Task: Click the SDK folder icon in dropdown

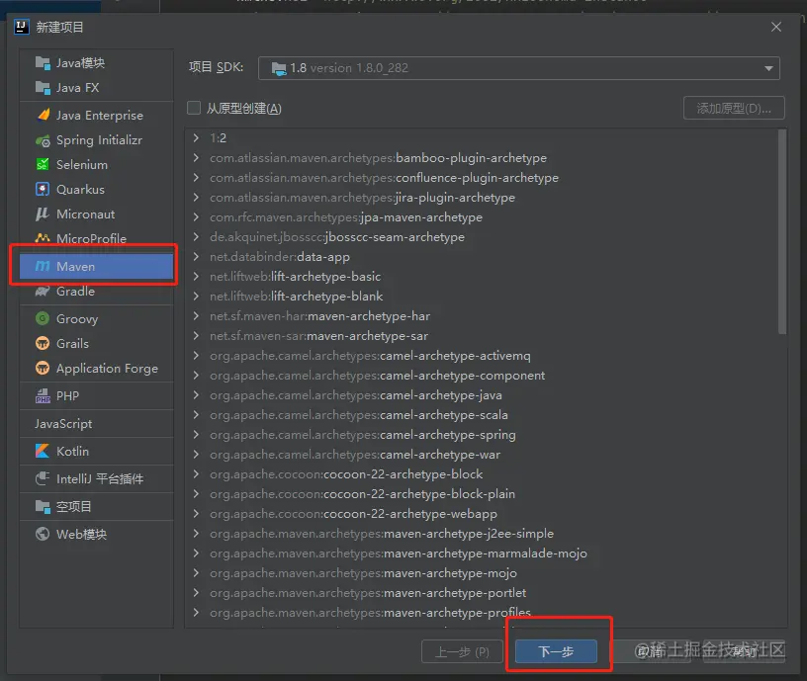Action: [x=279, y=68]
